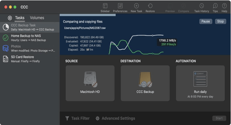Viewport: 231px width, 125px height.
Task: Click the Discovered value 190,822 (64.49 GB)
Action: (92, 37)
